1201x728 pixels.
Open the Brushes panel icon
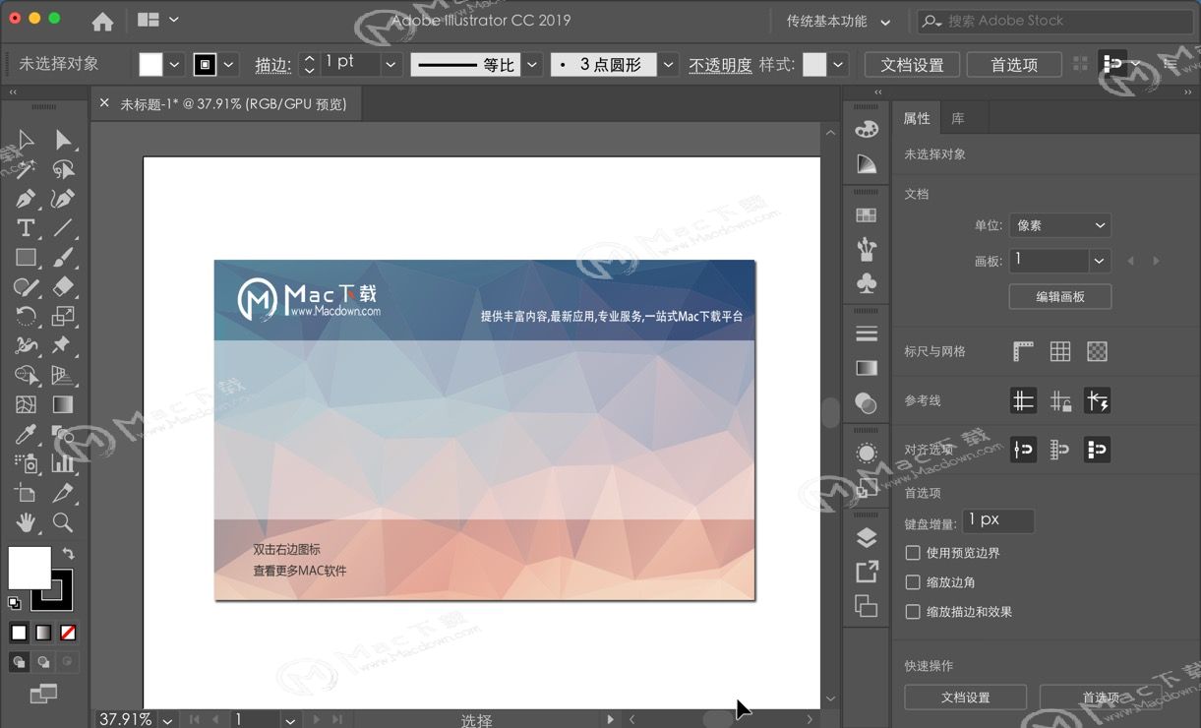point(867,248)
